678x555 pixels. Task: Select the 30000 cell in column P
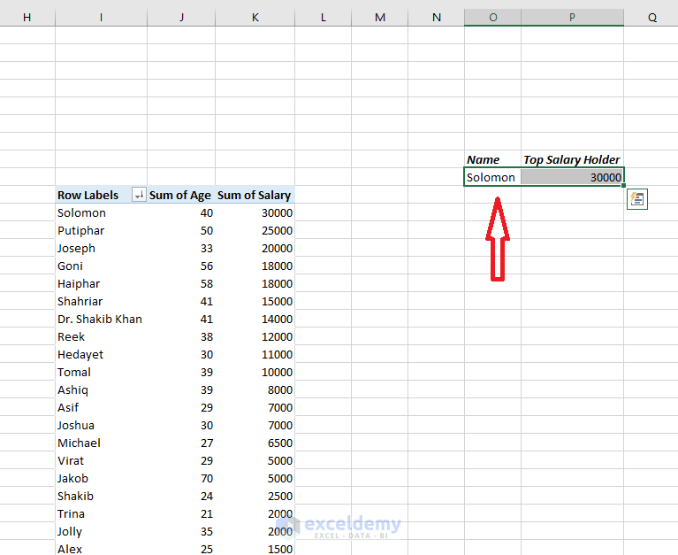pyautogui.click(x=573, y=177)
